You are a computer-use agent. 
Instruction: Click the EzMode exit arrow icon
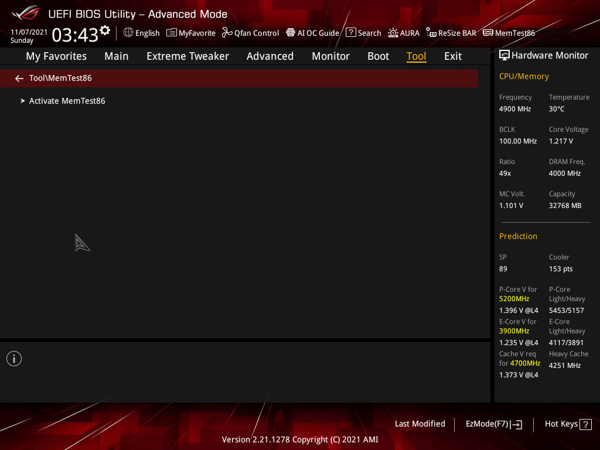tap(516, 424)
